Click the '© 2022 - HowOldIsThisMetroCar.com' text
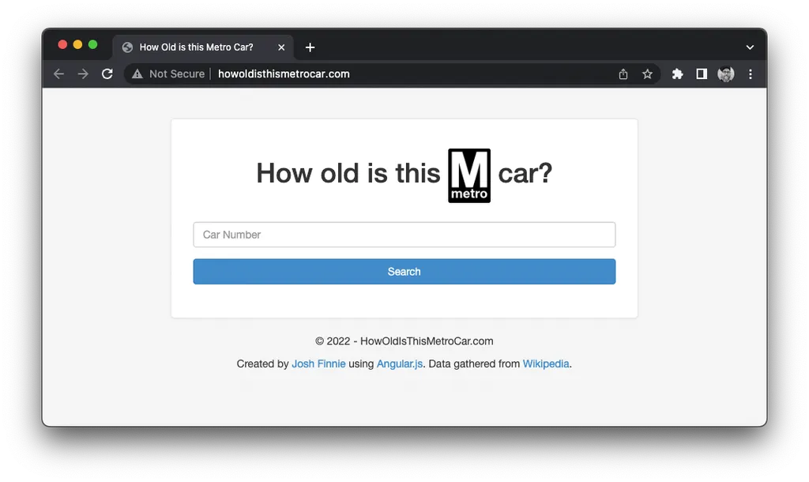809x482 pixels. click(x=404, y=341)
